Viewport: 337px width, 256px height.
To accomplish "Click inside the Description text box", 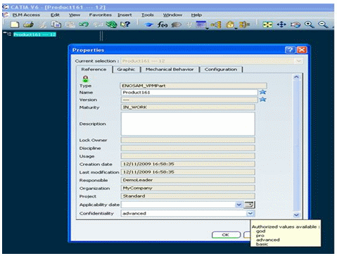I will 188,124.
